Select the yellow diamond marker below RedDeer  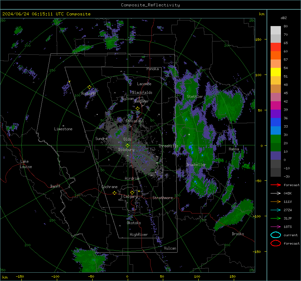click(137, 109)
